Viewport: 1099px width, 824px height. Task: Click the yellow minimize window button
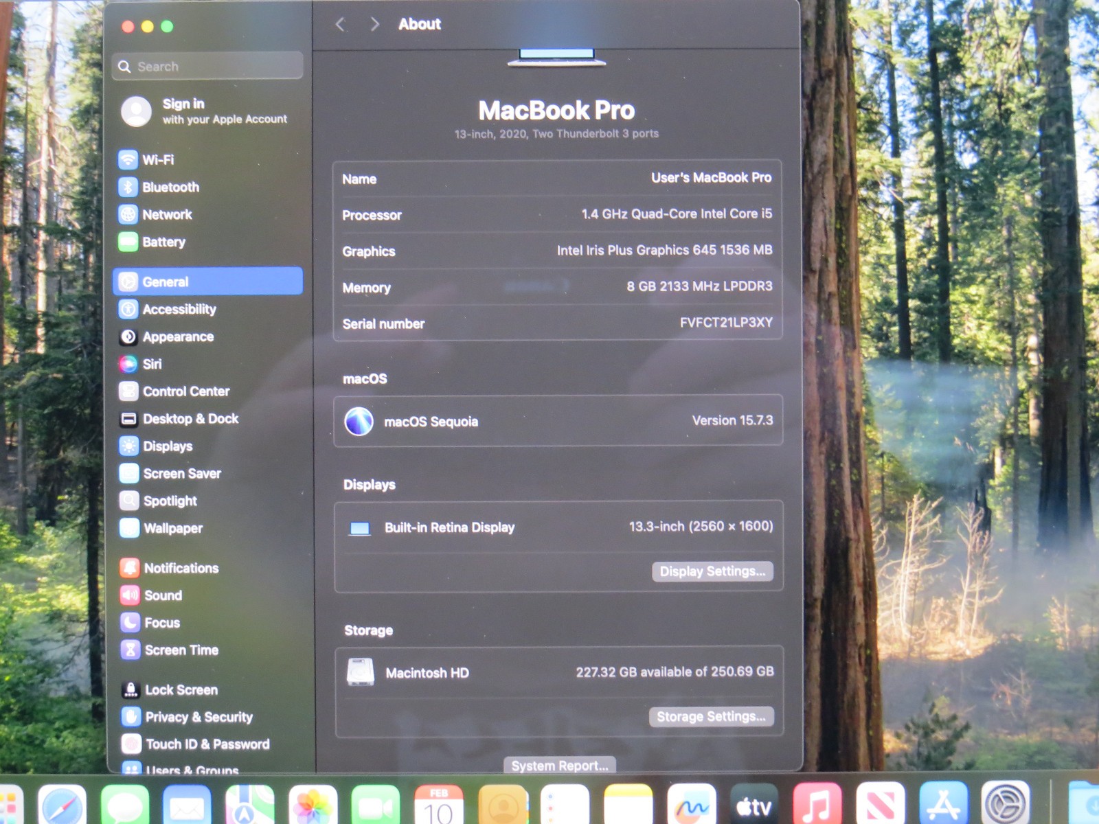coord(147,27)
